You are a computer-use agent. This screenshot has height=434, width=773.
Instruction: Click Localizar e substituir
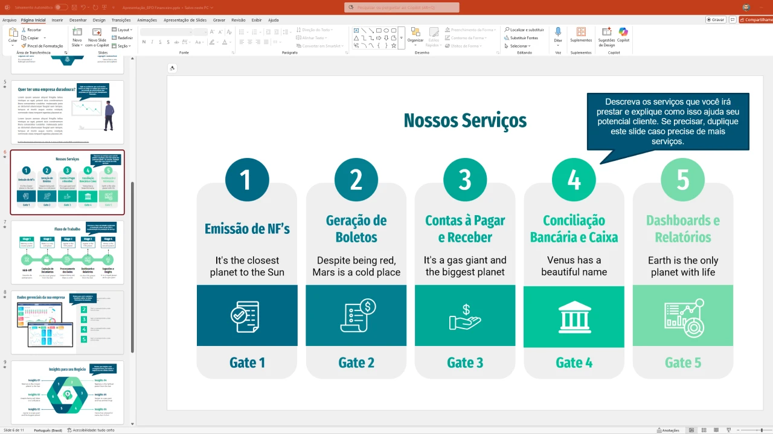pyautogui.click(x=524, y=30)
